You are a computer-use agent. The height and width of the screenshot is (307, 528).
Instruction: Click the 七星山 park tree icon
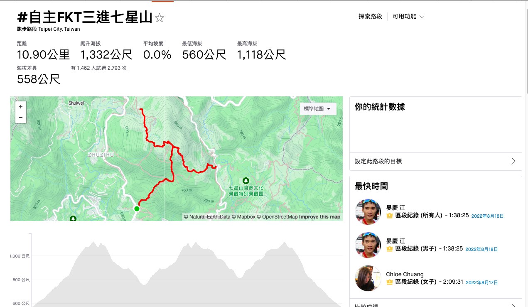click(246, 180)
